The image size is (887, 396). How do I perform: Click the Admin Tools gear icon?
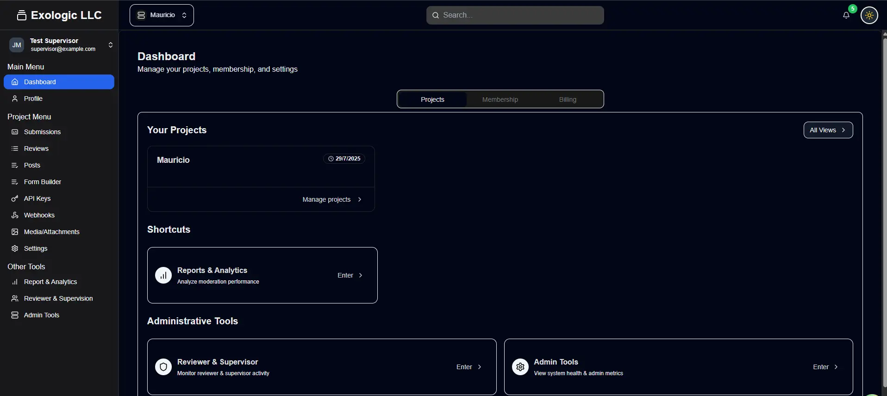point(520,367)
